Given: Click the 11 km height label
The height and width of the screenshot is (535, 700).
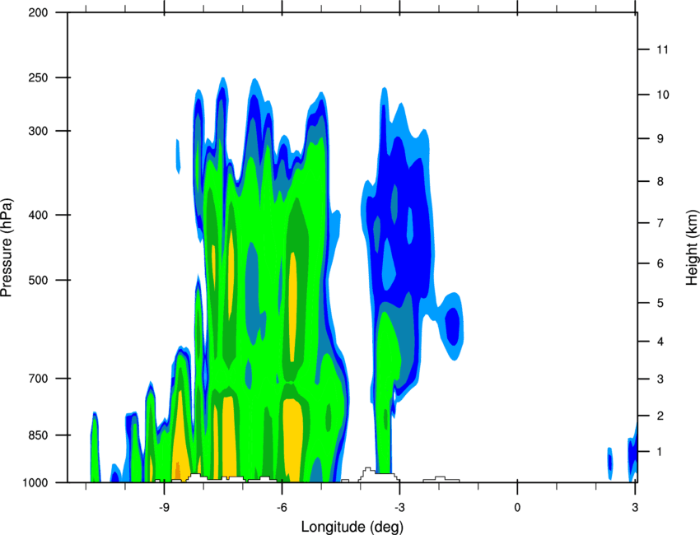Looking at the screenshot, I should pos(662,49).
